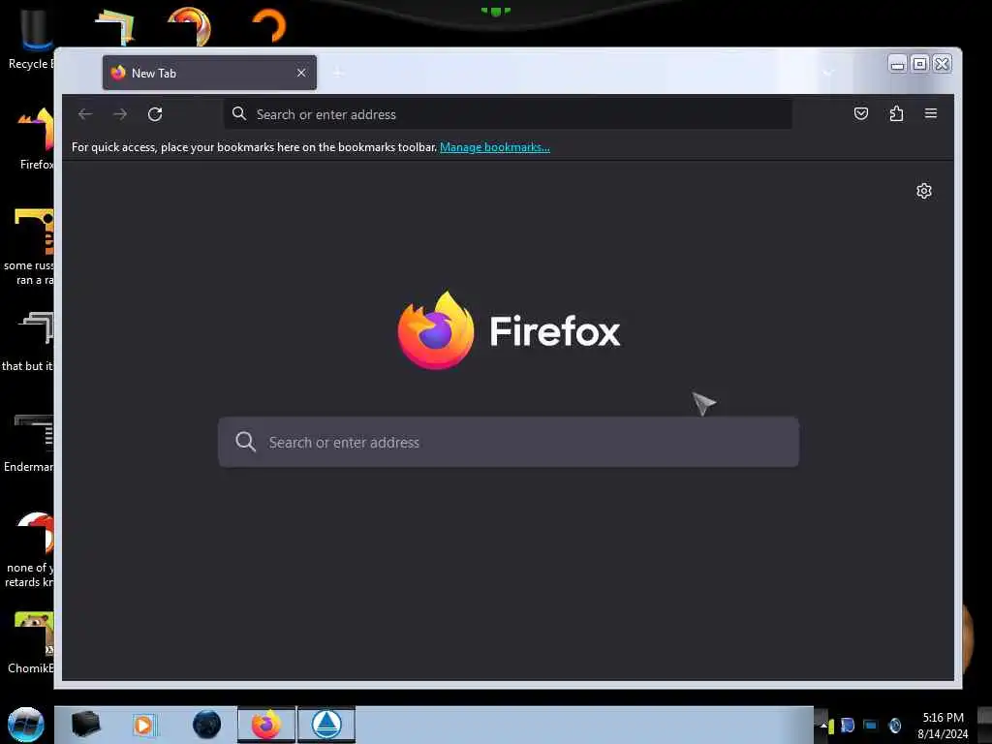Click the Back arrow in Firefox toolbar
992x744 pixels.
[x=85, y=114]
